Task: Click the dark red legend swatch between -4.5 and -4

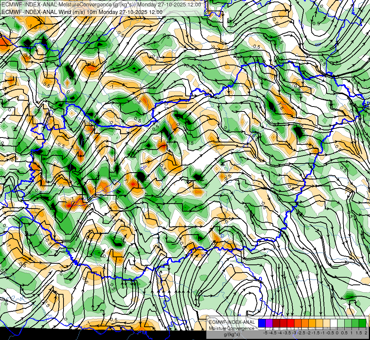Action: tap(276, 323)
